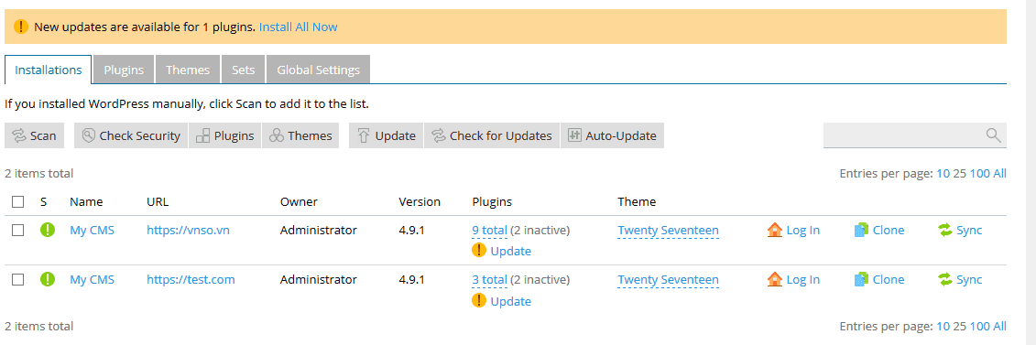Click the warning icon in the yellow update banner
Screen dimensions: 1036x345
tap(21, 27)
